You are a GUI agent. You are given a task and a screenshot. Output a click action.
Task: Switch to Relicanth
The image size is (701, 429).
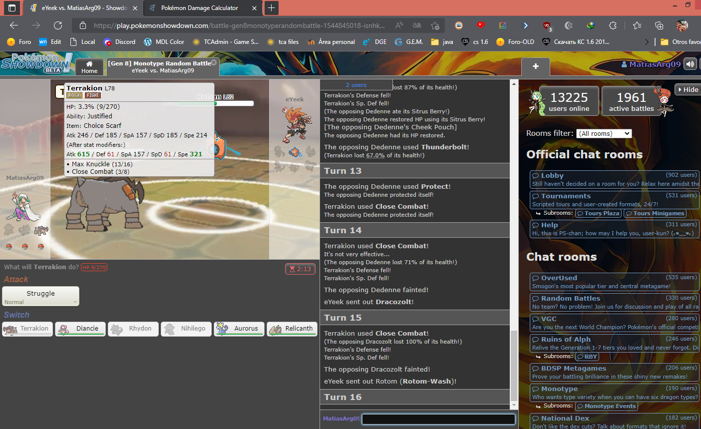pos(292,329)
